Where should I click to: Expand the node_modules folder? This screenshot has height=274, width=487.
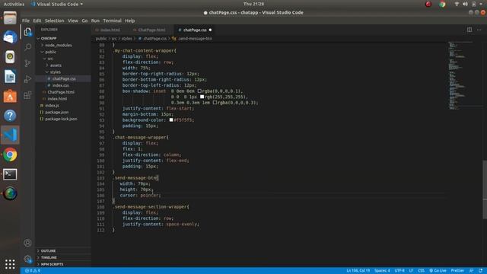[x=59, y=45]
